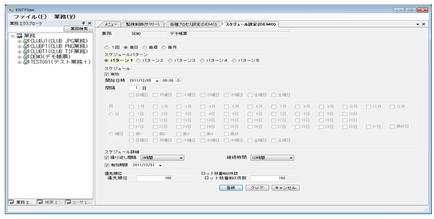The width and height of the screenshot is (434, 219).
Task: Select the パターン3 radio button
Action: 170,60
